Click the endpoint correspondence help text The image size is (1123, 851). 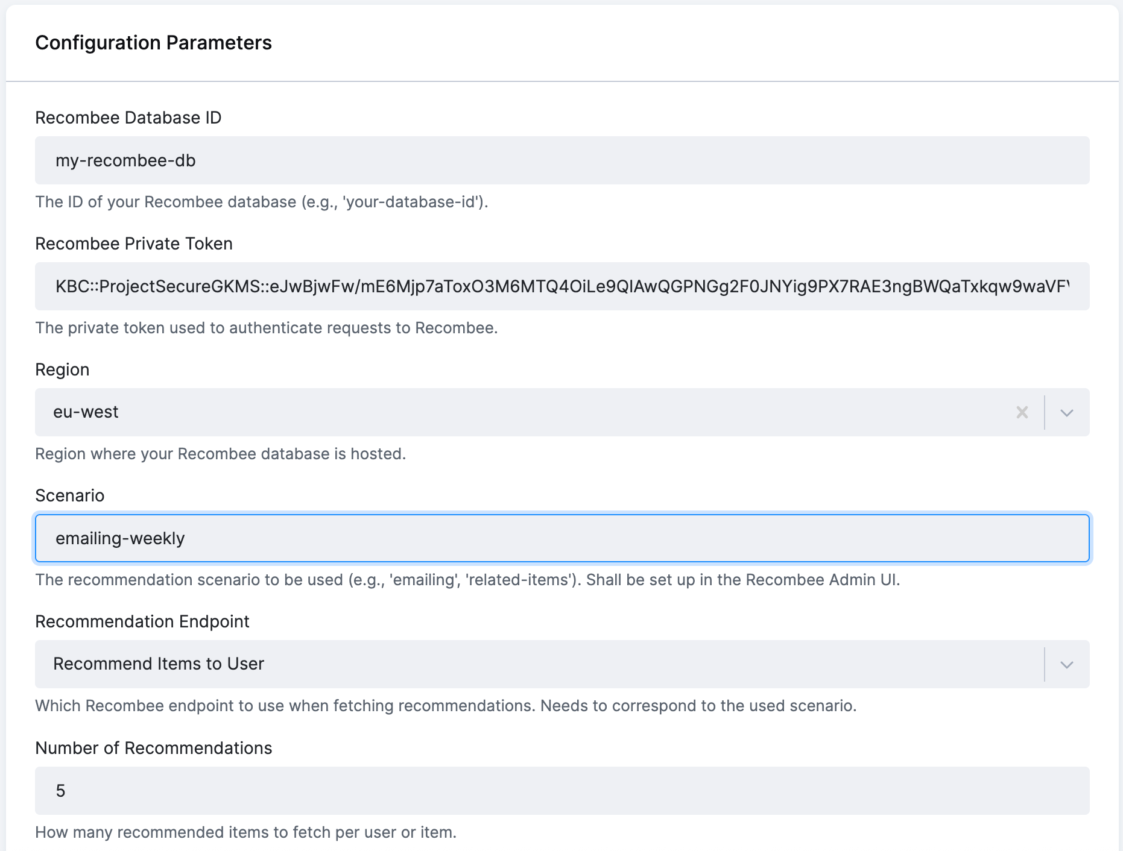tap(446, 706)
